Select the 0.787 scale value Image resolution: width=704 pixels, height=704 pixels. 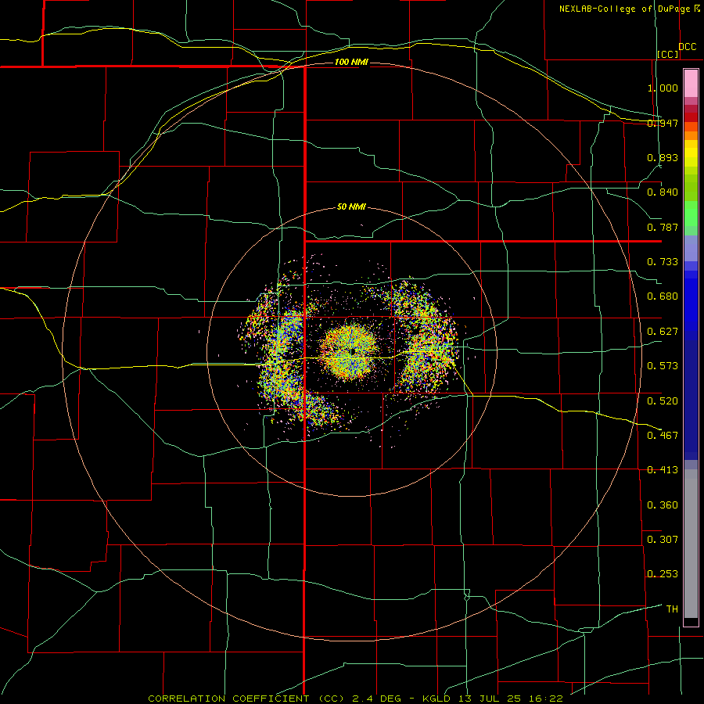tap(663, 227)
